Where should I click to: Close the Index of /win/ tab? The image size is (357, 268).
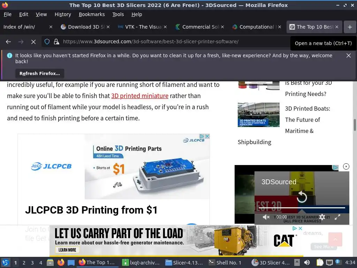(51, 27)
